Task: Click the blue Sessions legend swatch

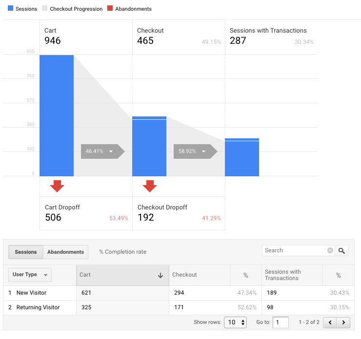Action: click(10, 8)
